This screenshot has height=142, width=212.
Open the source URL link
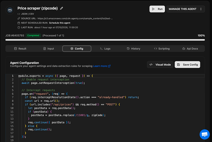coord(75,18)
